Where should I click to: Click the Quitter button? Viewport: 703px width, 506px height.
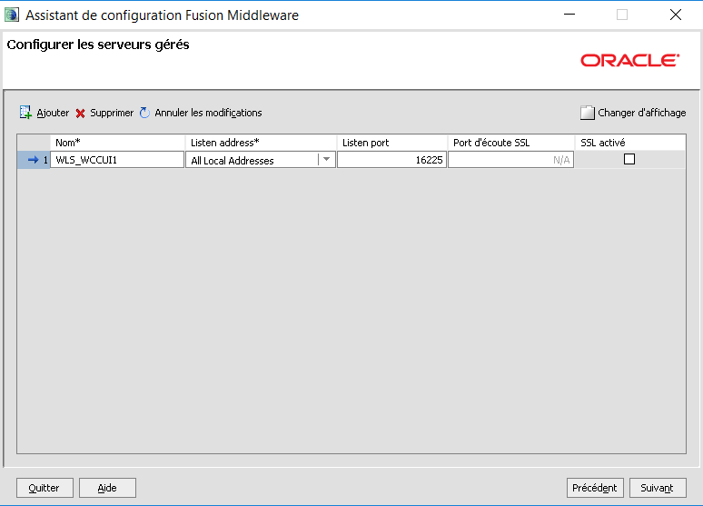(x=44, y=488)
